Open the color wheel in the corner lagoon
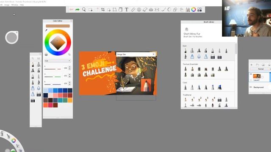This screenshot has height=152, width=271. 14,141
